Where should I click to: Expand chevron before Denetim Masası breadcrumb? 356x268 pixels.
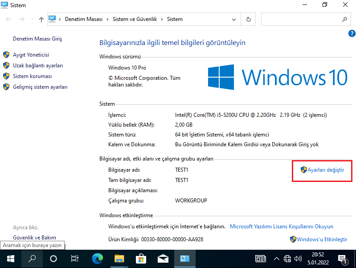(x=60, y=19)
